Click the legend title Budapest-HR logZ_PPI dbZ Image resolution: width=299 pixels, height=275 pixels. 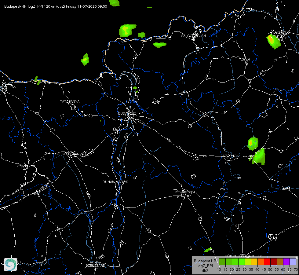[x=205, y=266]
